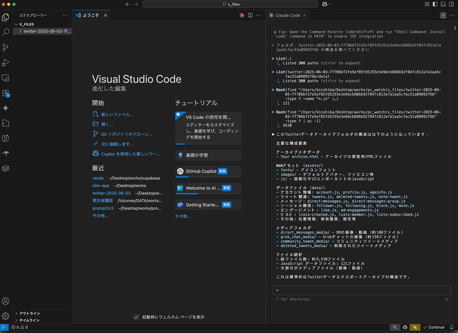Image resolution: width=458 pixels, height=333 pixels.
Task: Open the GitHub Copilot tutorial
Action: 208,172
